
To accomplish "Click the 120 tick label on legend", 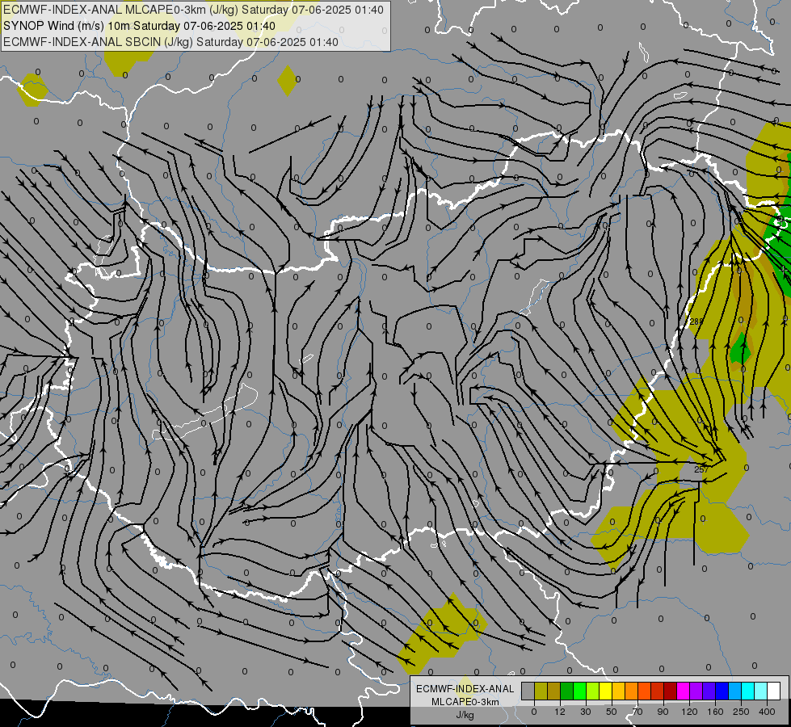I will click(x=690, y=712).
